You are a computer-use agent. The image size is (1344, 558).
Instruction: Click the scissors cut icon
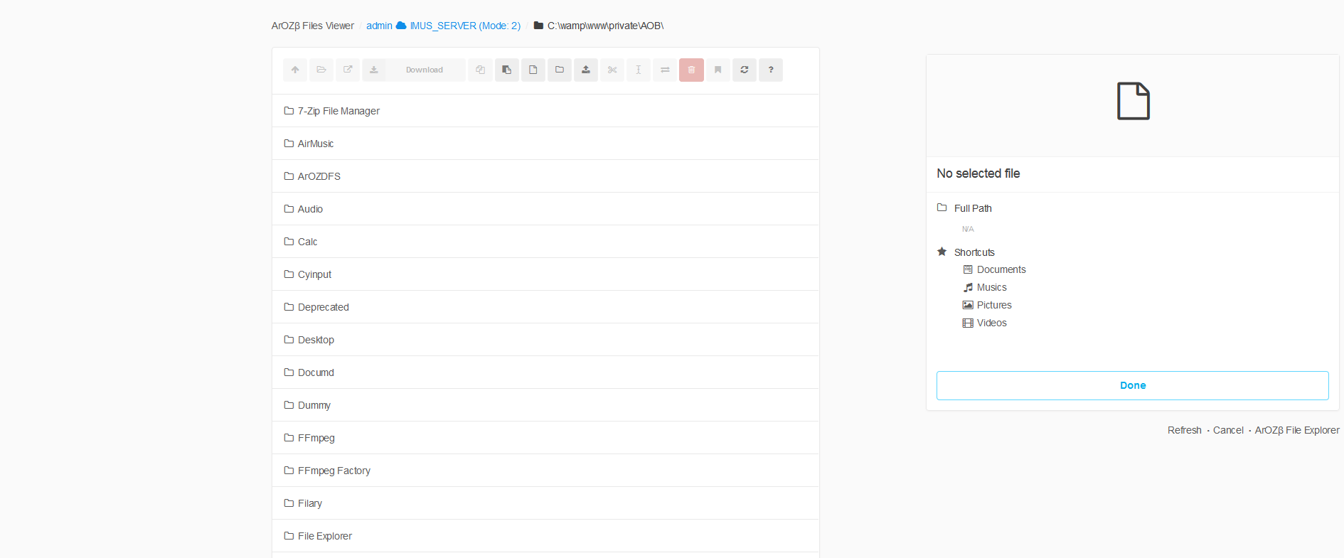[612, 70]
